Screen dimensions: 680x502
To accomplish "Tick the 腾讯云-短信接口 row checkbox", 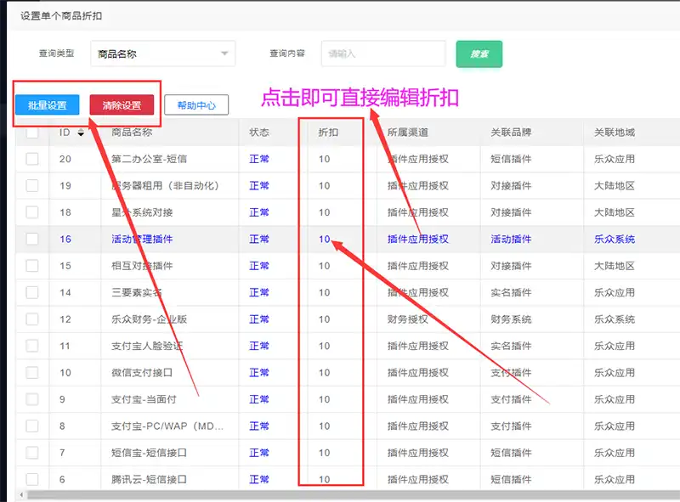I will (x=32, y=479).
